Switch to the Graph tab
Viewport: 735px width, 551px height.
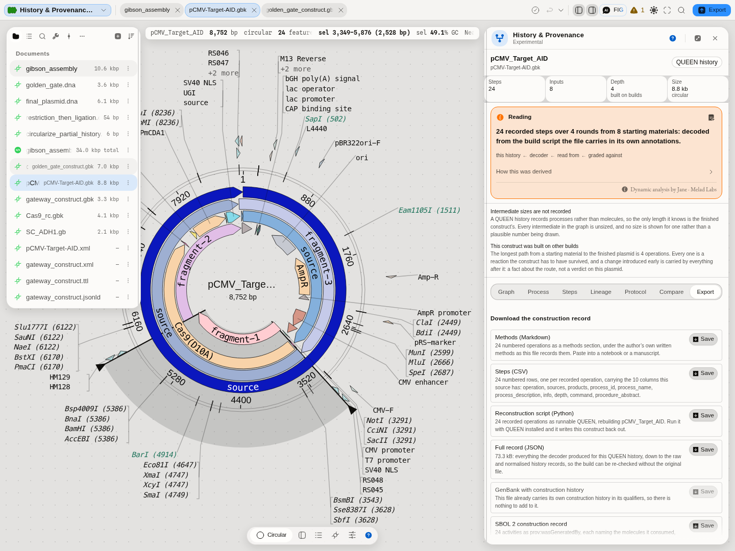pos(506,292)
